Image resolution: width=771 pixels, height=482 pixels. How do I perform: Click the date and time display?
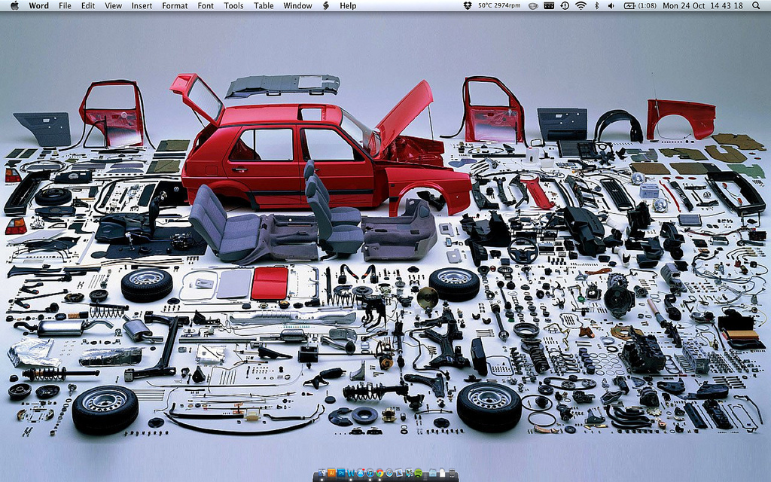point(702,5)
